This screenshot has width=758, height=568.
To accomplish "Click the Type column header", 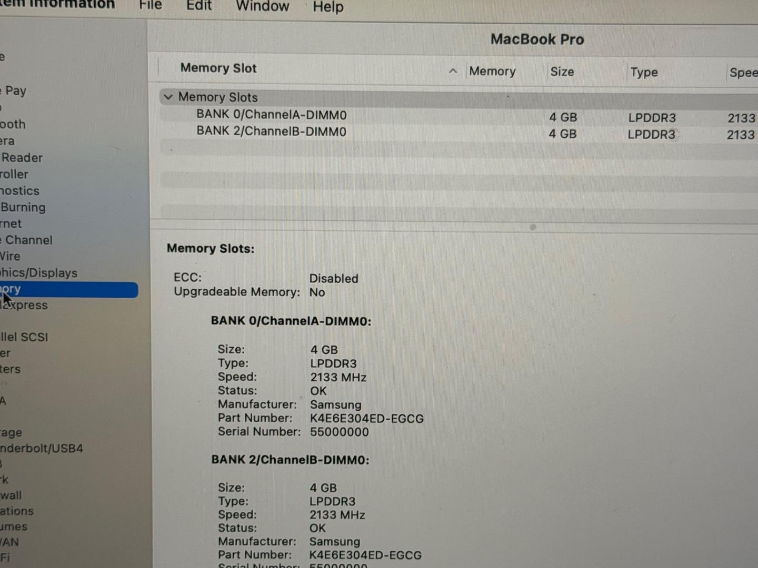I will click(644, 72).
